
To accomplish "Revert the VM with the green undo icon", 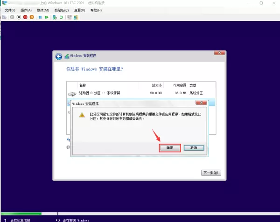I will click(x=62, y=17).
